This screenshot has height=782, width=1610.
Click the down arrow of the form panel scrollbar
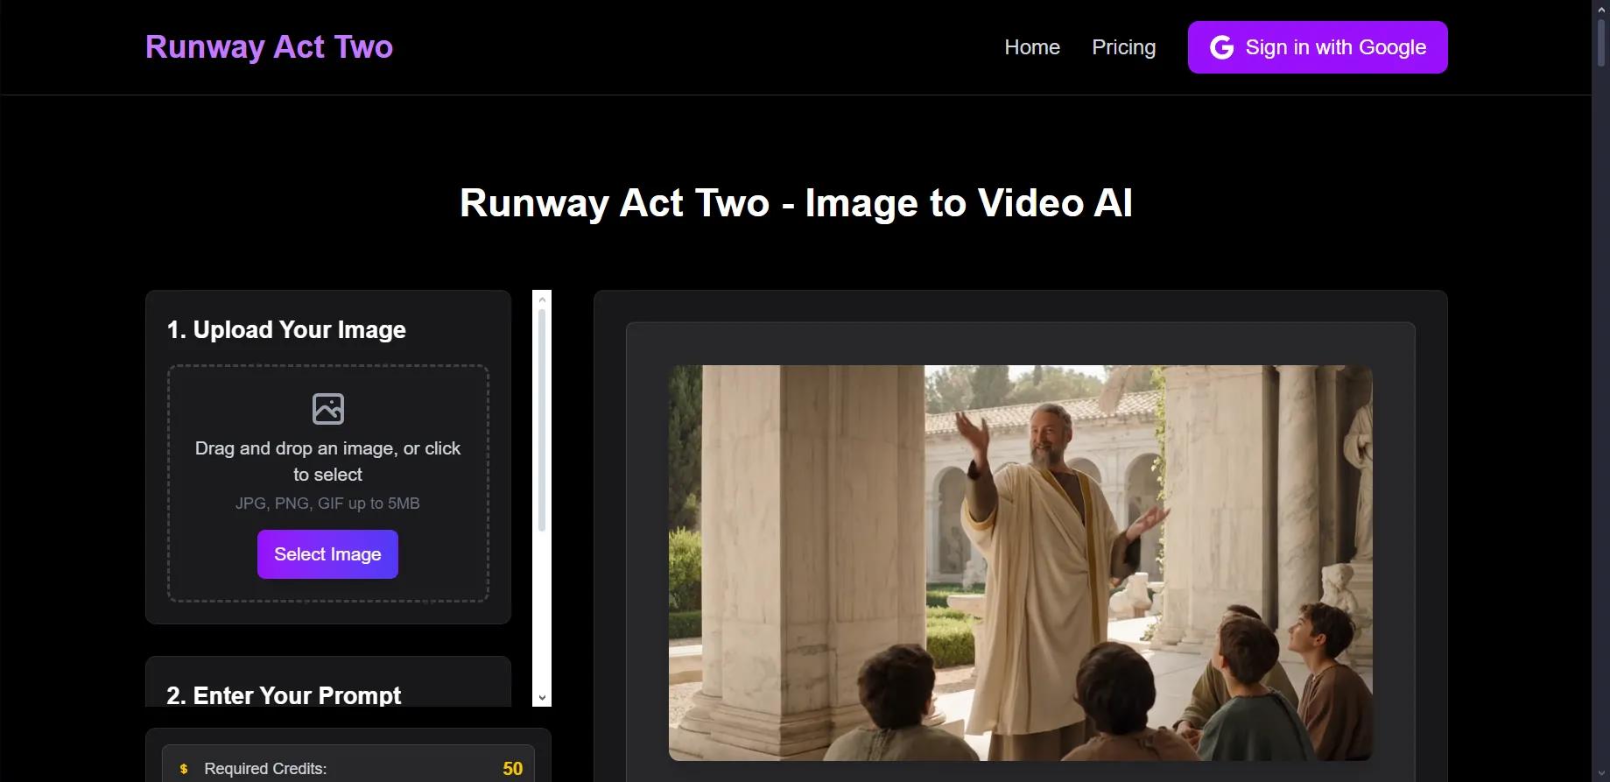[542, 698]
